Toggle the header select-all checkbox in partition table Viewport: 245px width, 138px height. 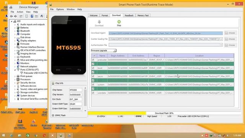(94, 56)
